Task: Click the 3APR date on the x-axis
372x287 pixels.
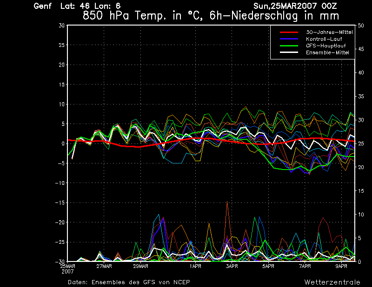Action: click(x=232, y=267)
